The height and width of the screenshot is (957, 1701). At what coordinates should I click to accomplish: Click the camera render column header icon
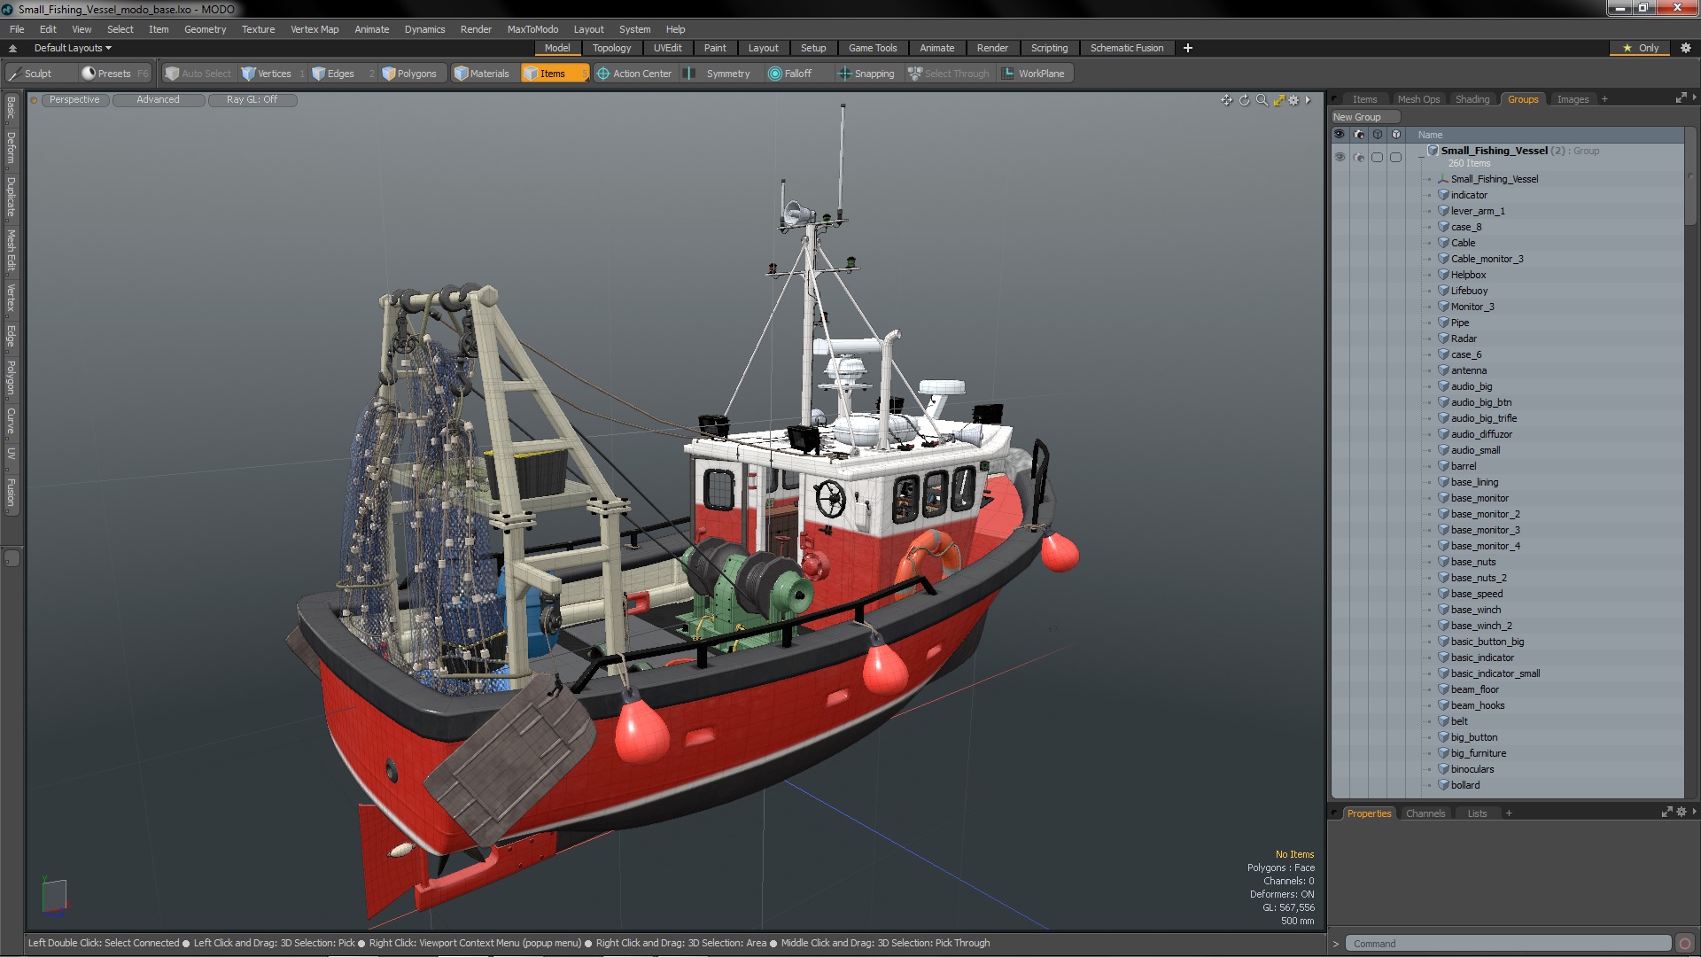tap(1359, 135)
